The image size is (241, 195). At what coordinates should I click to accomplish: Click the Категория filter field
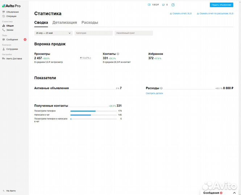pyautogui.click(x=94, y=33)
